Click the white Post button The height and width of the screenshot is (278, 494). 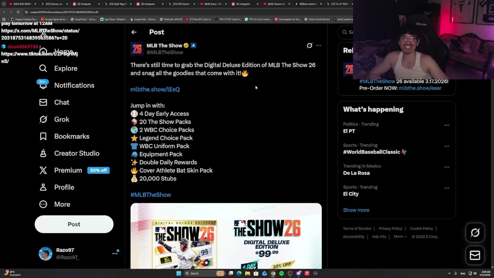[x=74, y=224]
